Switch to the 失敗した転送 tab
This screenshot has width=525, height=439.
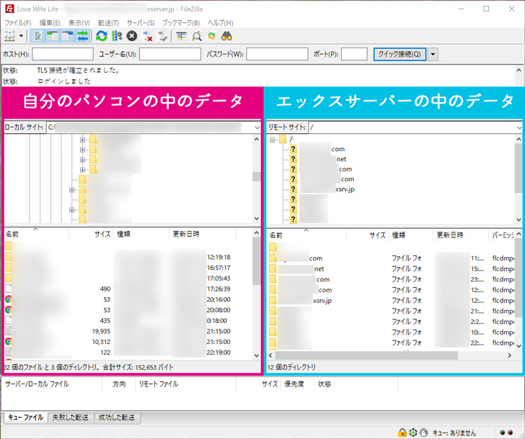pyautogui.click(x=71, y=417)
